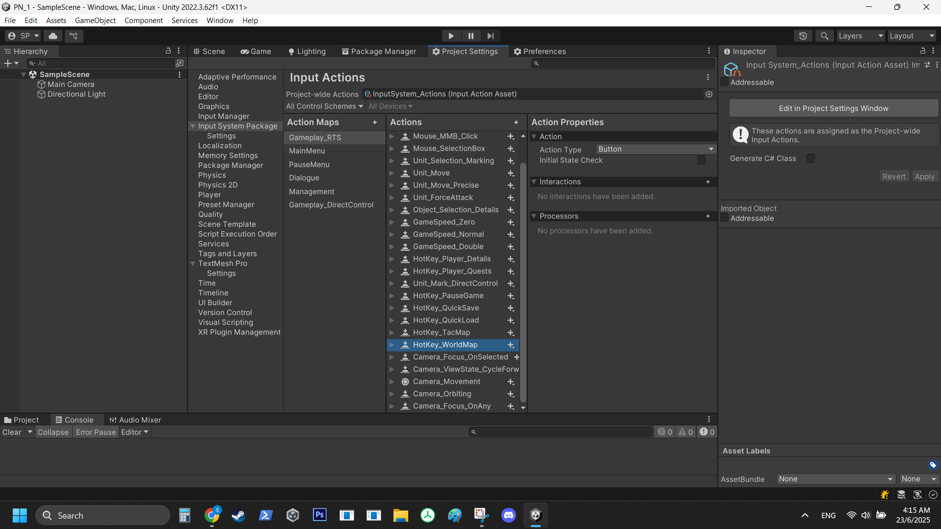Open the Action Type dropdown
941x529 pixels.
(x=655, y=149)
